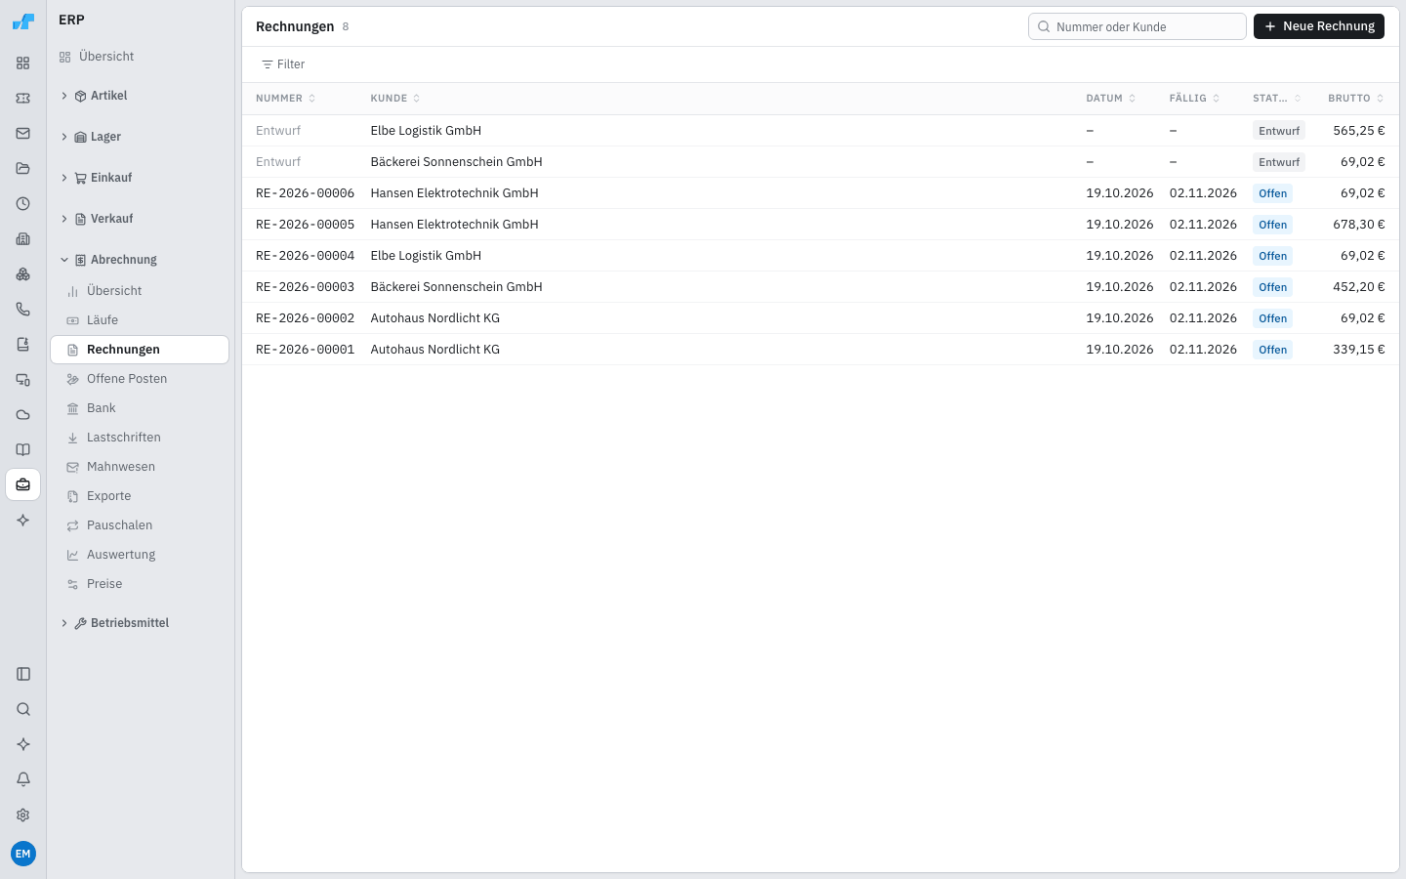Open the Filter button

(283, 64)
